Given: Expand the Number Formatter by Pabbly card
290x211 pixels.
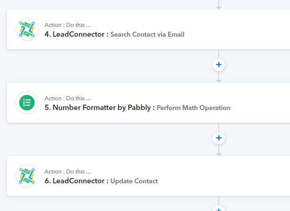Looking at the screenshot, I should pyautogui.click(x=148, y=103).
